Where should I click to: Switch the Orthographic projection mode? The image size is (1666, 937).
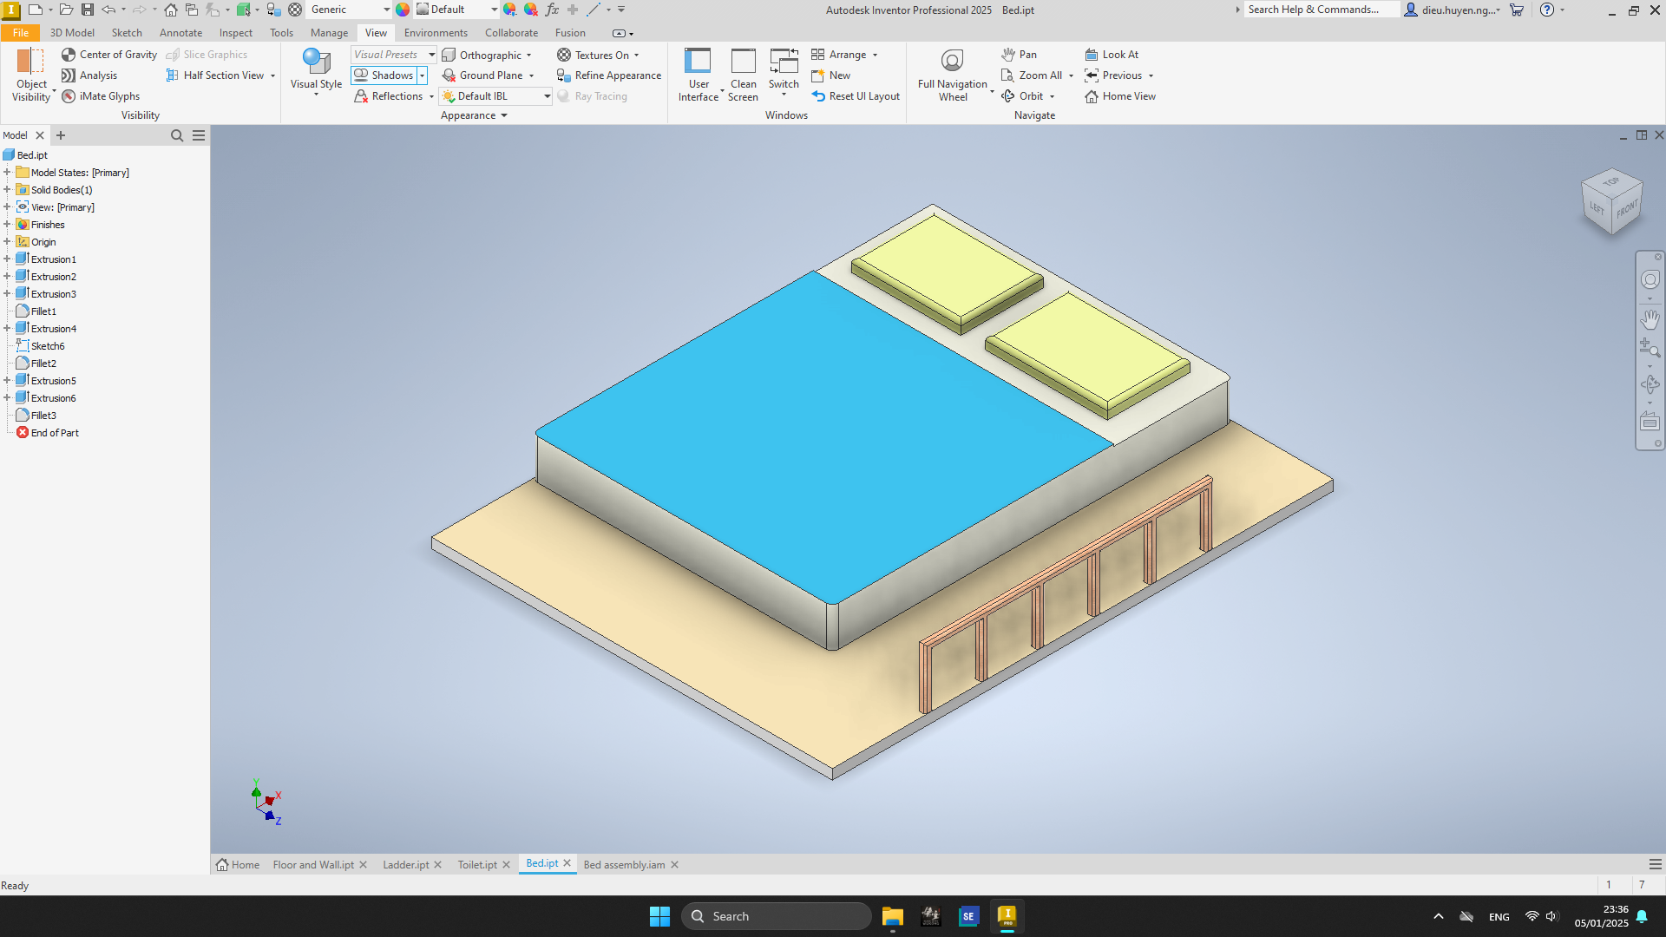(x=482, y=55)
